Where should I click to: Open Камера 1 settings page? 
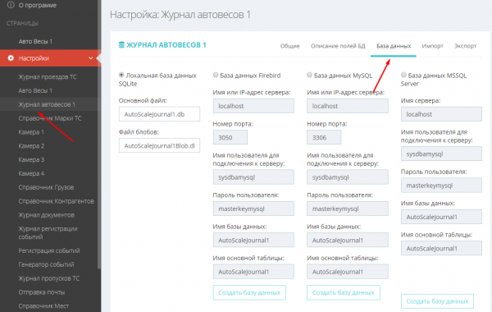click(31, 132)
